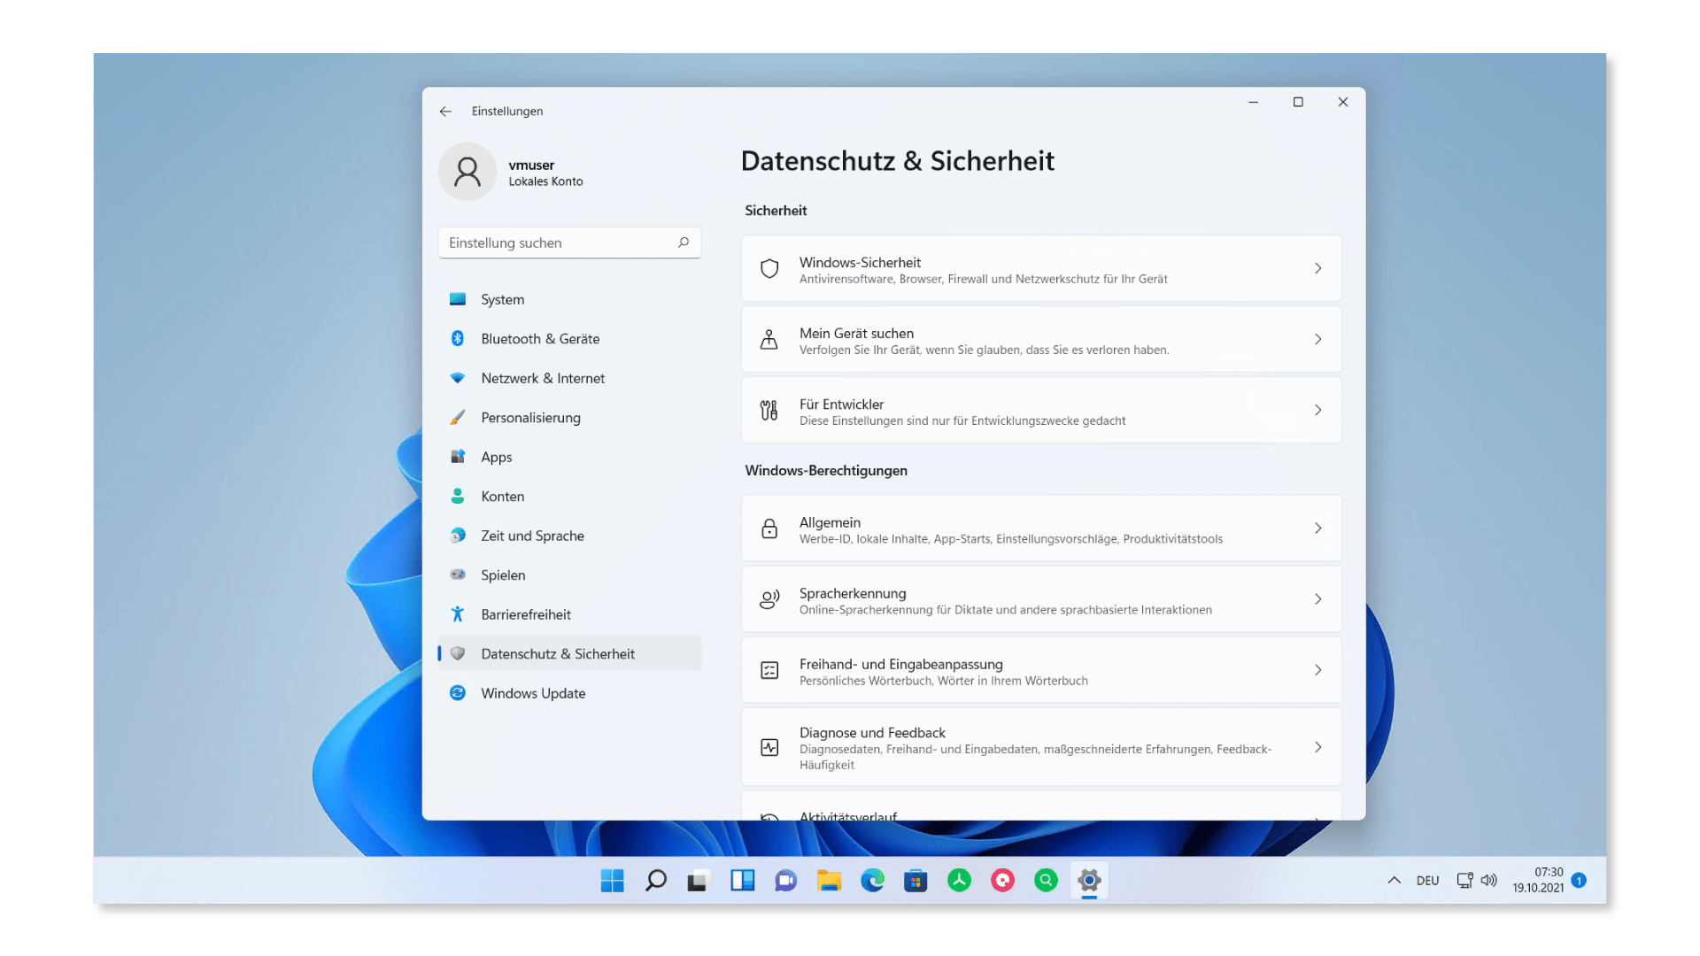This screenshot has height=956, width=1700.
Task: Open Microsoft Store from the taskbar
Action: (916, 881)
